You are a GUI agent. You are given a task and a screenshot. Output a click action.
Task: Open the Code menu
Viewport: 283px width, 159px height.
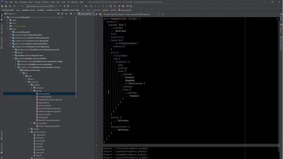[x=31, y=2]
